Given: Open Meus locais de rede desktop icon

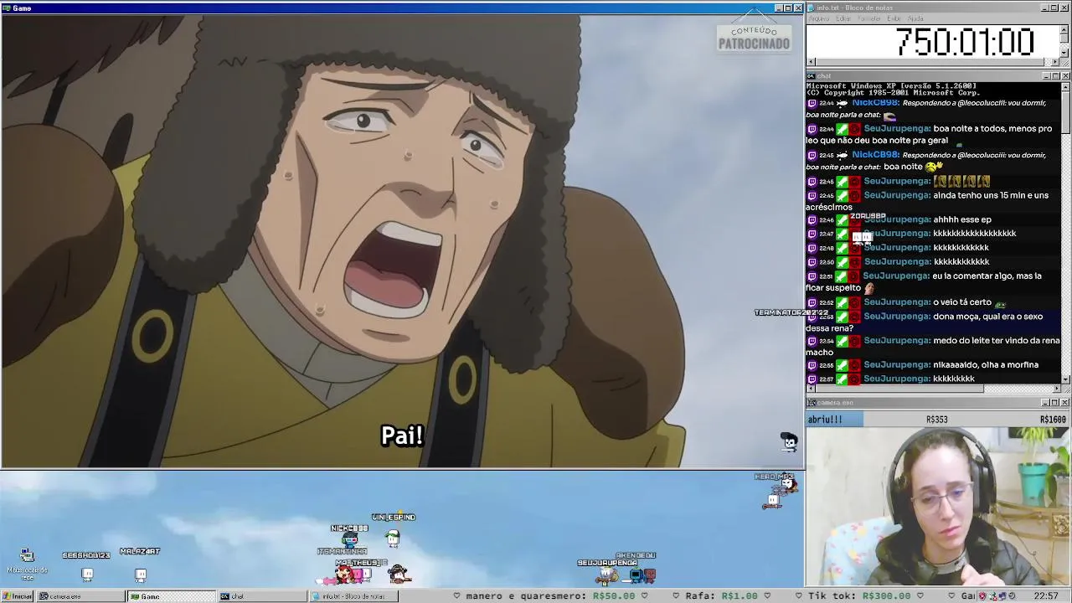Looking at the screenshot, I should 27,564.
